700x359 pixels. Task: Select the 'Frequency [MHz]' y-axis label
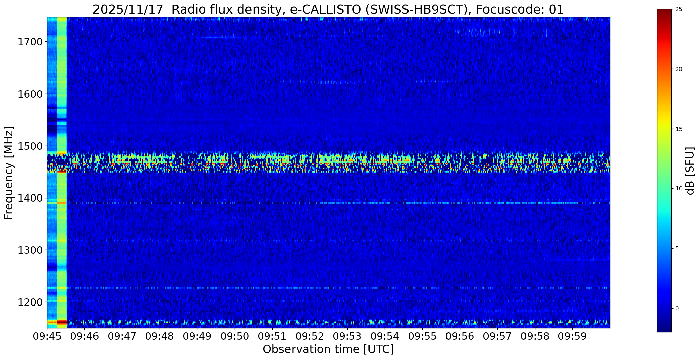9,173
